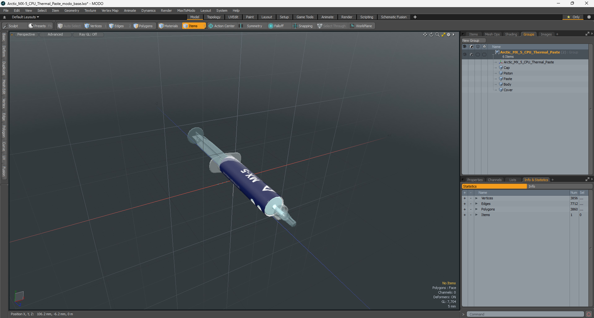Expand the Vertices statistics row
Screen dimensions: 594x318
click(476, 198)
